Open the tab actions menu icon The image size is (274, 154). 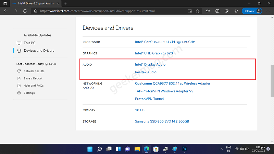pos(5,3)
